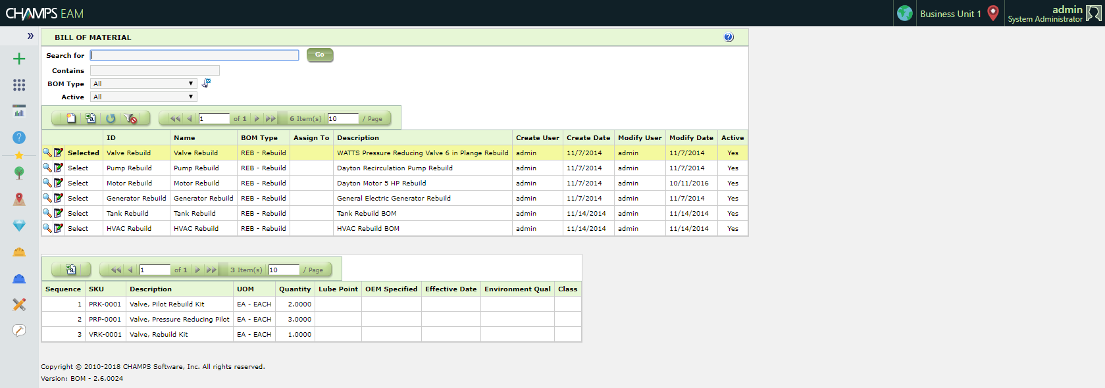1105x388 pixels.
Task: Refresh the Bill of Material list
Action: coord(111,118)
